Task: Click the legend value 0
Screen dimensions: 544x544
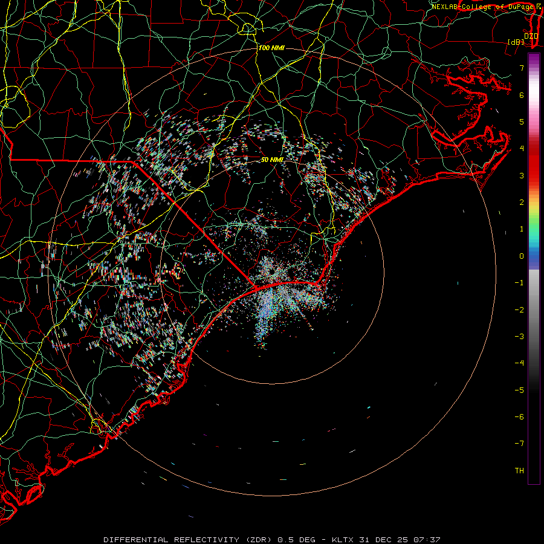Action: click(522, 256)
